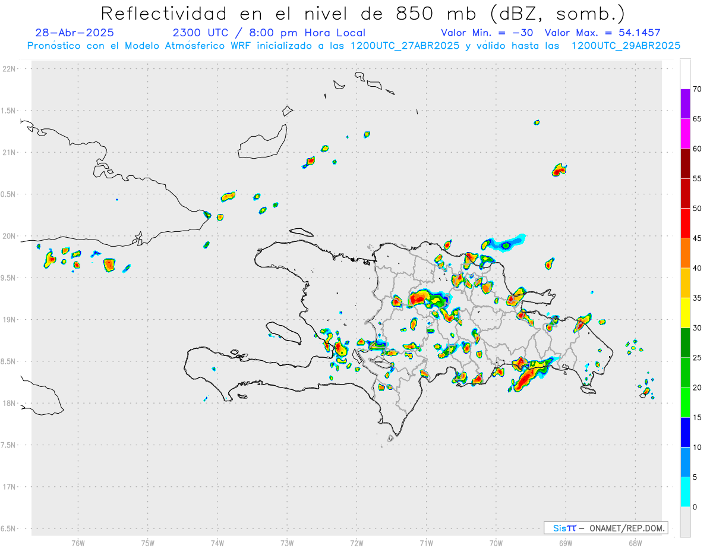Screen dimensions: 713x551
Task: Click the colorbar value label '0'
Action: 695,507
